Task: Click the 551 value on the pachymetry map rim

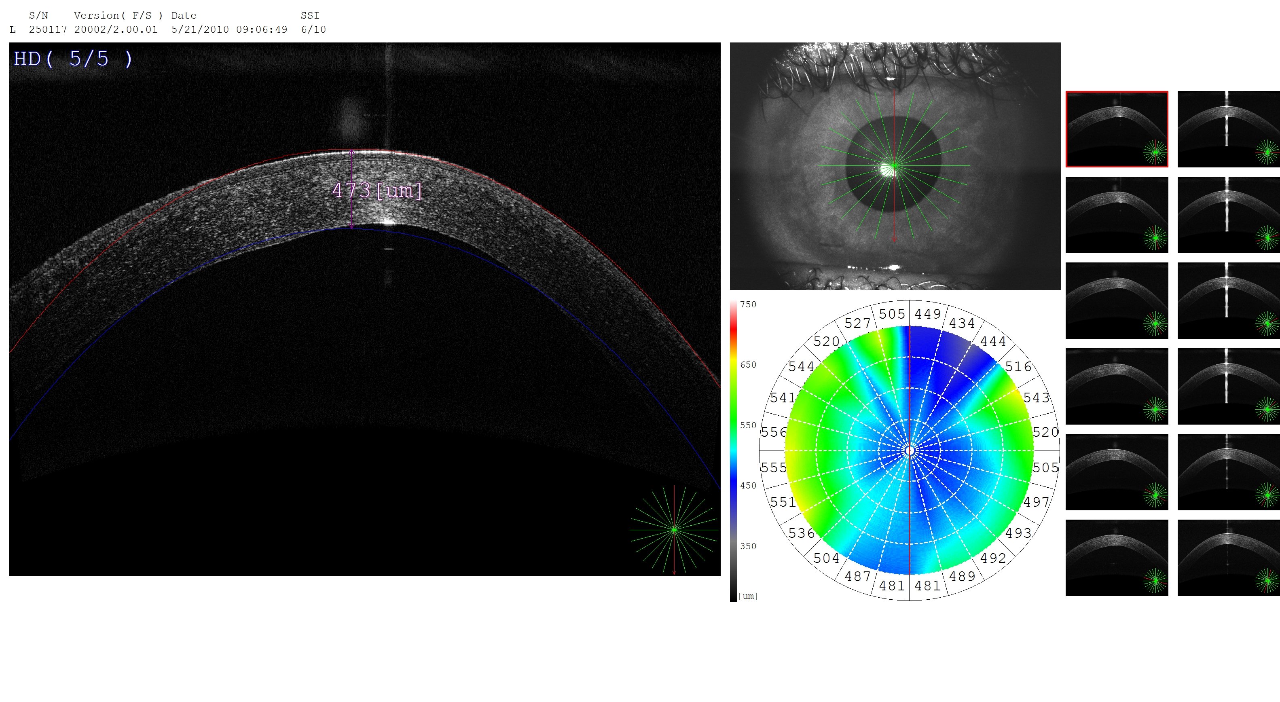Action: (x=783, y=502)
